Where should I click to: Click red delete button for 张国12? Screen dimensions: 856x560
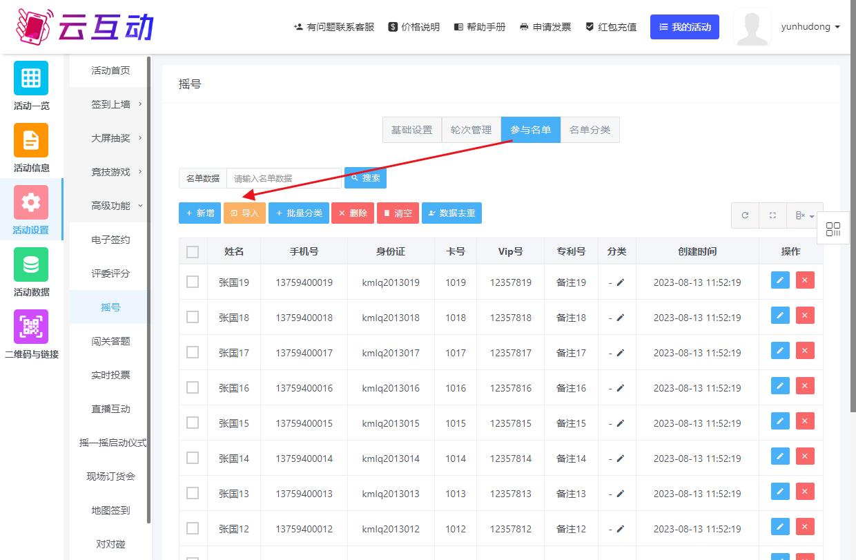click(x=805, y=526)
